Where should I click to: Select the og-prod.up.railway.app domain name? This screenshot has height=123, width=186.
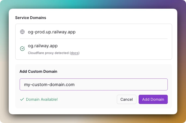(52, 32)
